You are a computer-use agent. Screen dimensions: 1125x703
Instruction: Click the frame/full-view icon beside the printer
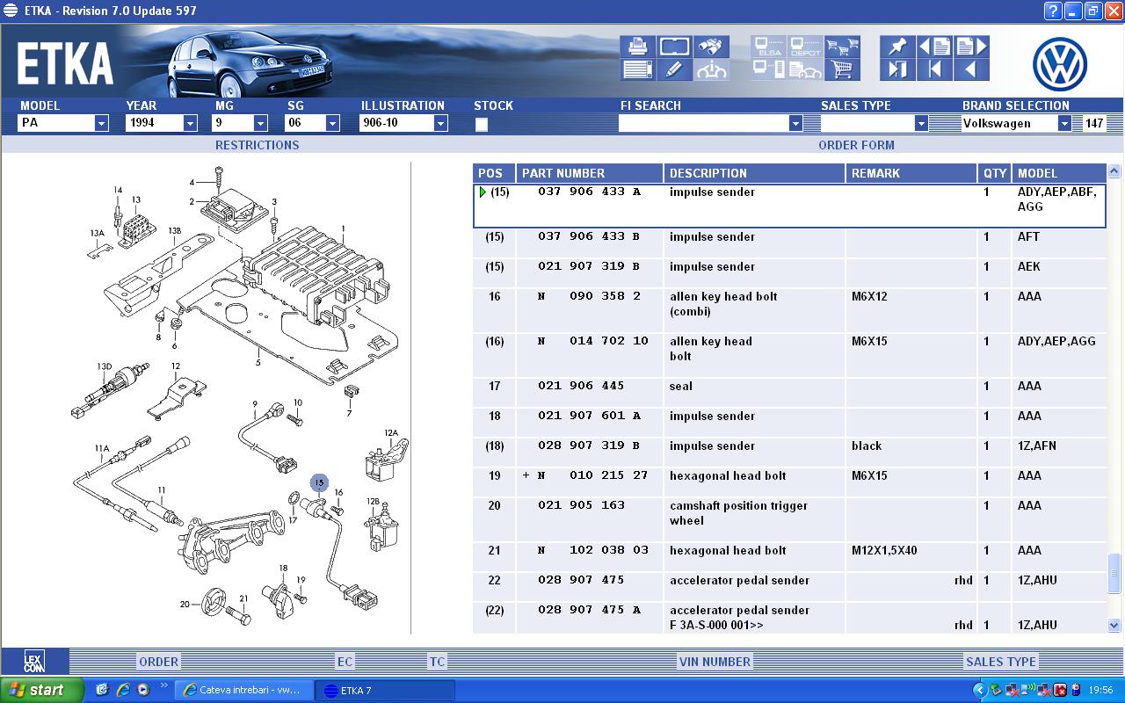(x=674, y=47)
